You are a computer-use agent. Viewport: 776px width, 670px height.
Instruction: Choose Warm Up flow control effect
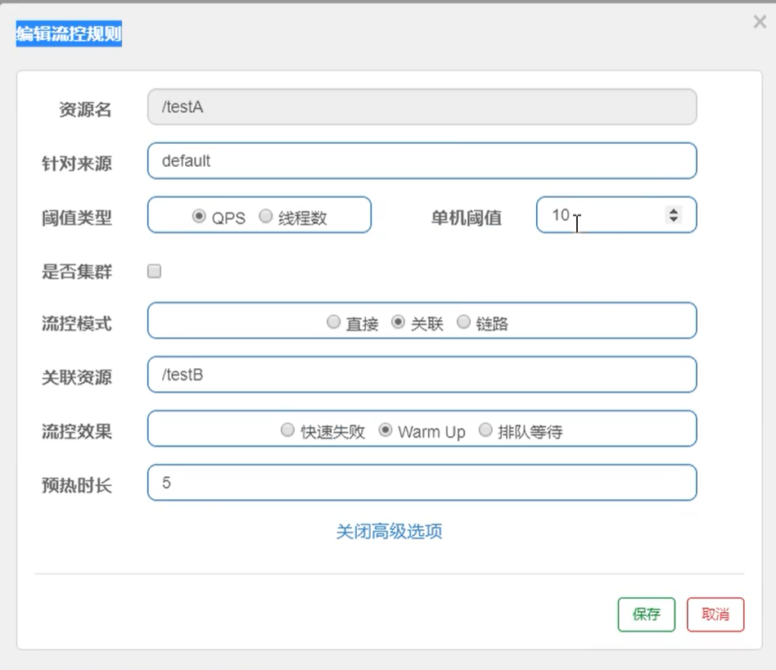tap(386, 430)
